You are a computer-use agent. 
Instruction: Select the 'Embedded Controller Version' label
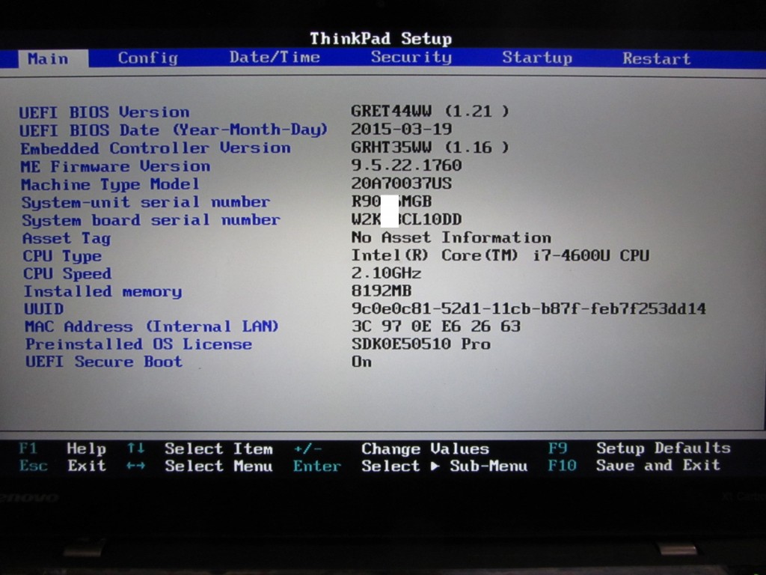[156, 148]
